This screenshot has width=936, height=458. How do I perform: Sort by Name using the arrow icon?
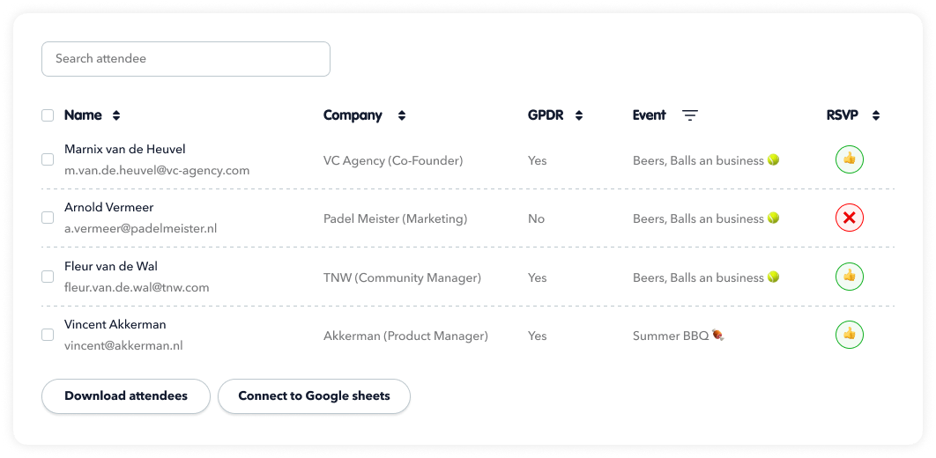point(116,115)
